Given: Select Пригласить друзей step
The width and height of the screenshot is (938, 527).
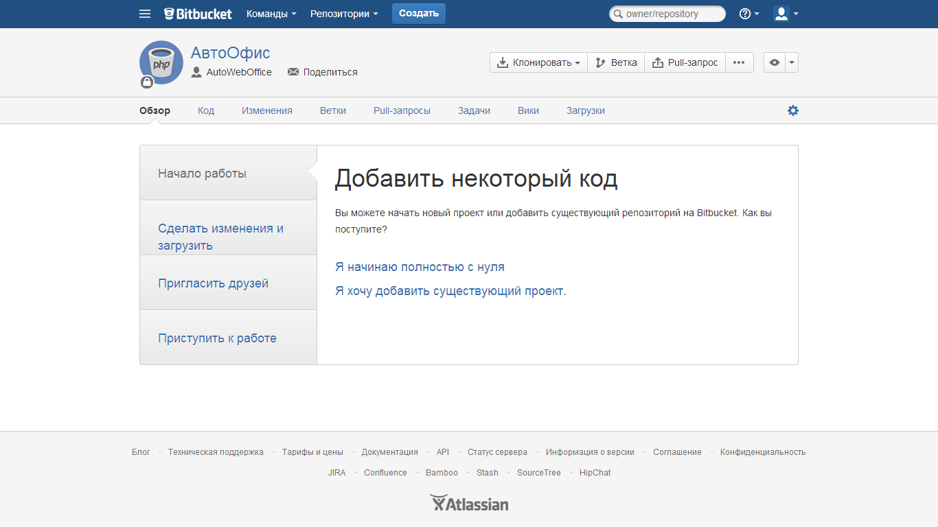Looking at the screenshot, I should [228, 283].
